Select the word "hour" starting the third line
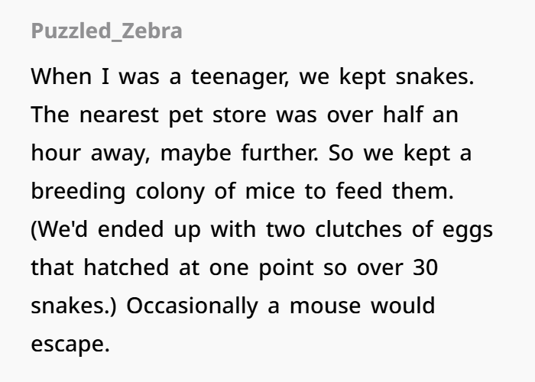535x382 pixels. pyautogui.click(x=56, y=152)
